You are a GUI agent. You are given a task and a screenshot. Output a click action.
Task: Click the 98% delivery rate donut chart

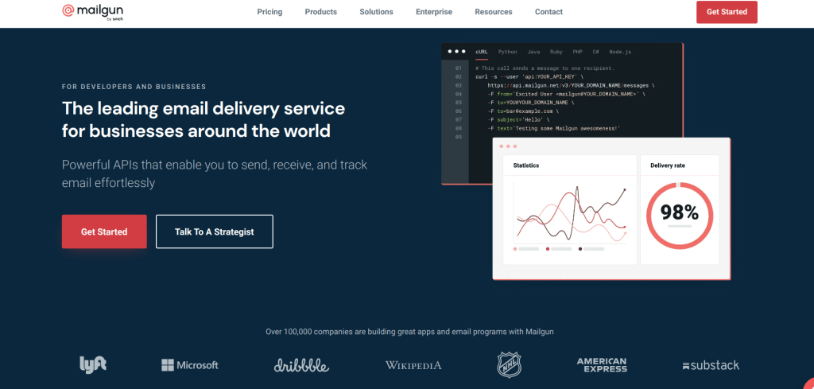click(680, 215)
